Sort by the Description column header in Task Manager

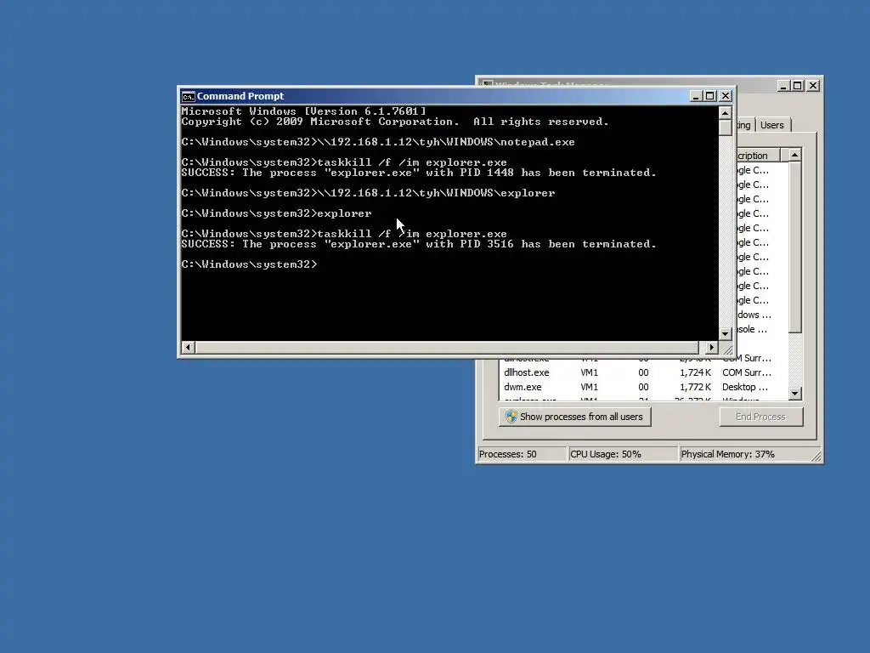coord(758,156)
